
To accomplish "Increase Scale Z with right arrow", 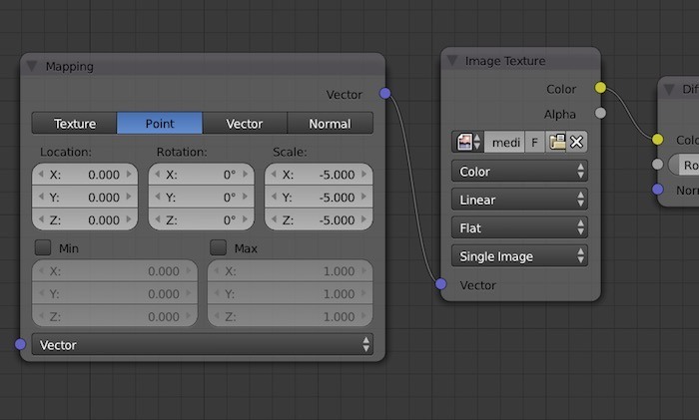I will point(364,219).
